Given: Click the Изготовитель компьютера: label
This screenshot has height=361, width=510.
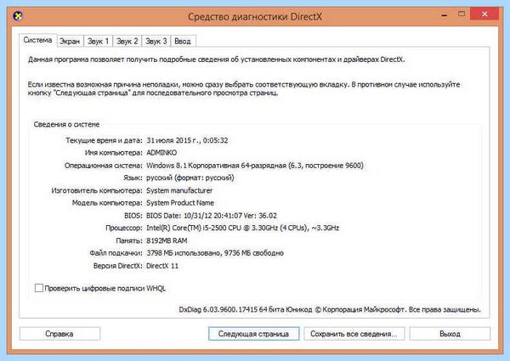Looking at the screenshot, I should click(x=97, y=190).
